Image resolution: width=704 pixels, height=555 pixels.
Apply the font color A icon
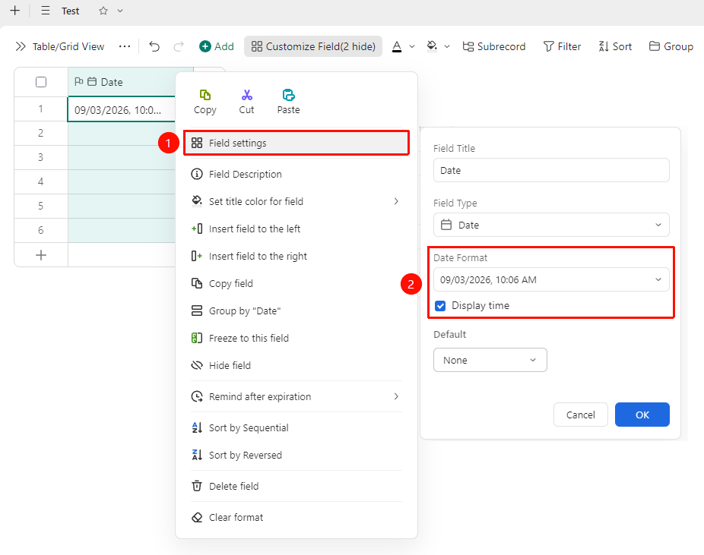point(397,46)
